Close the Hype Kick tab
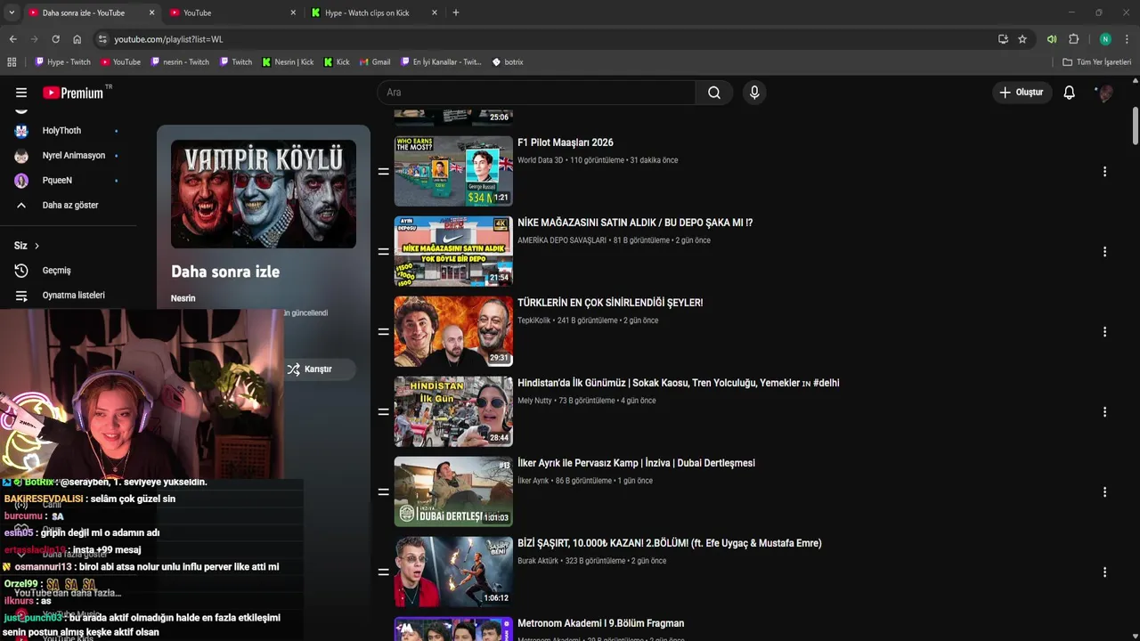The width and height of the screenshot is (1140, 641). click(435, 12)
